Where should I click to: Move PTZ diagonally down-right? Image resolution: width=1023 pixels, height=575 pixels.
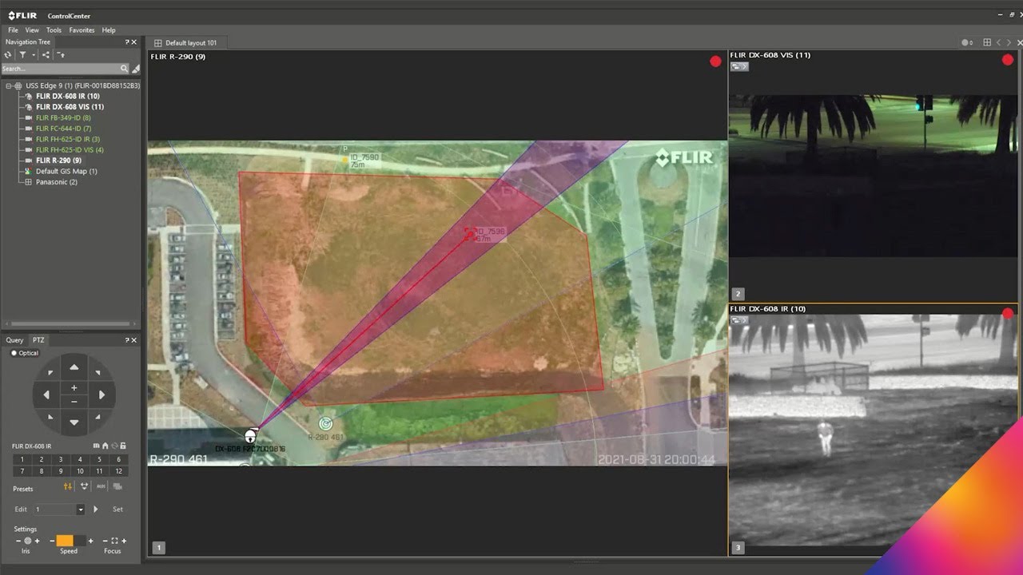pos(98,416)
